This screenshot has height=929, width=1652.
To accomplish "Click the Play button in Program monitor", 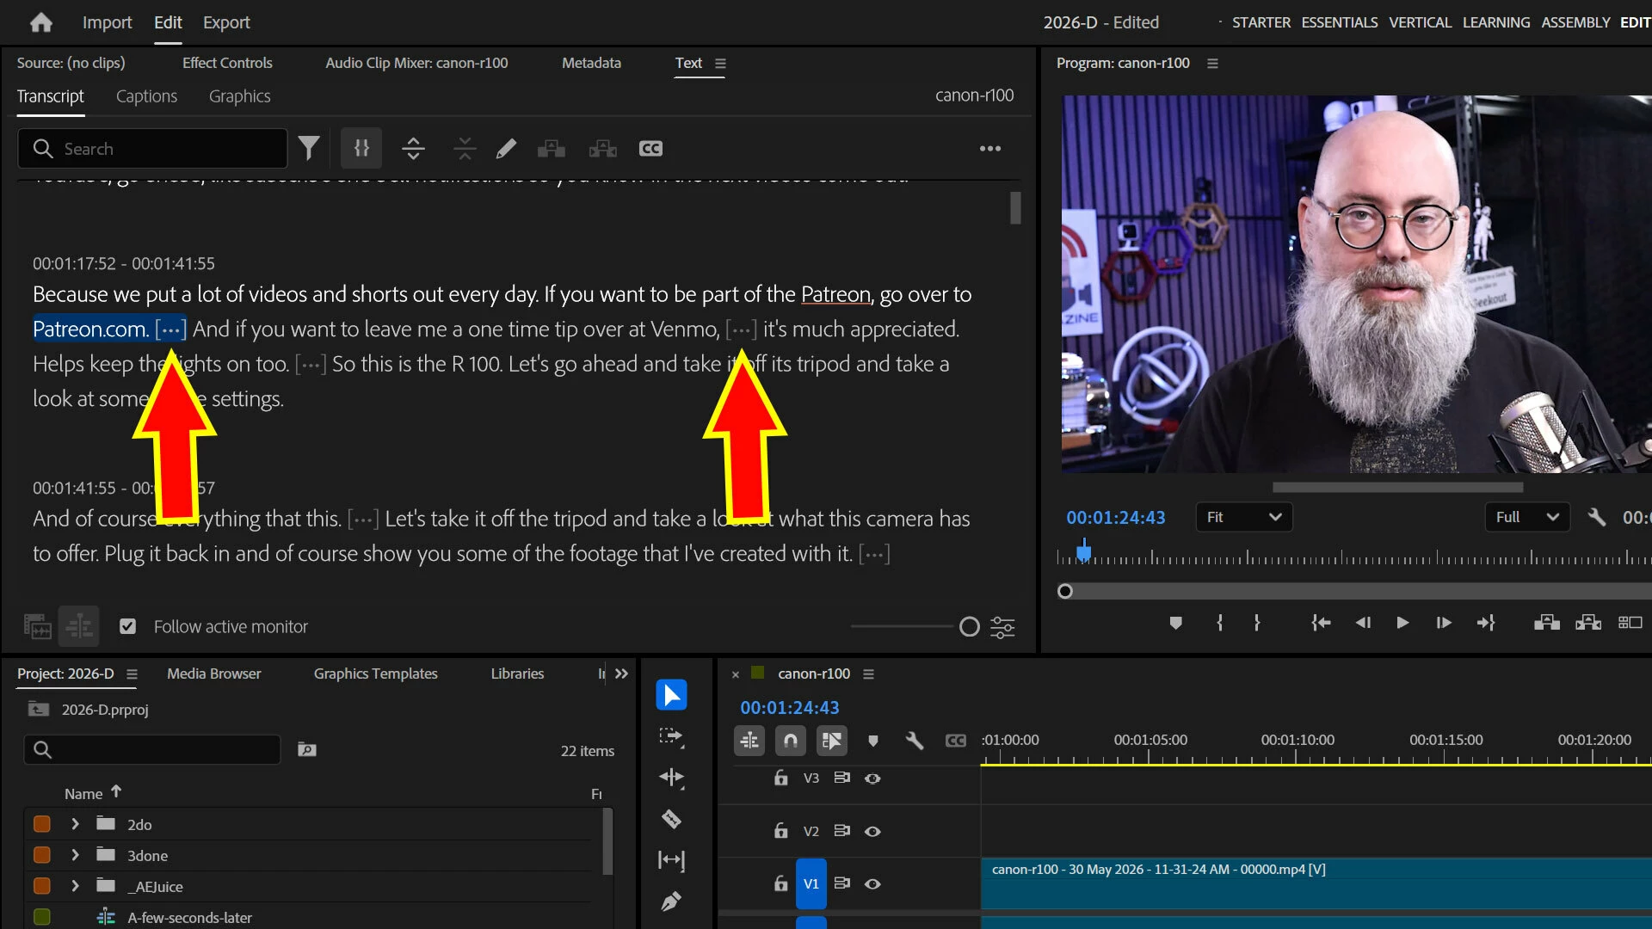I will tap(1402, 623).
